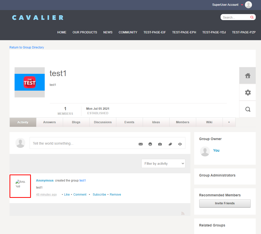Click the plus tab to see more tabs
The height and width of the screenshot is (234, 261).
click(229, 122)
